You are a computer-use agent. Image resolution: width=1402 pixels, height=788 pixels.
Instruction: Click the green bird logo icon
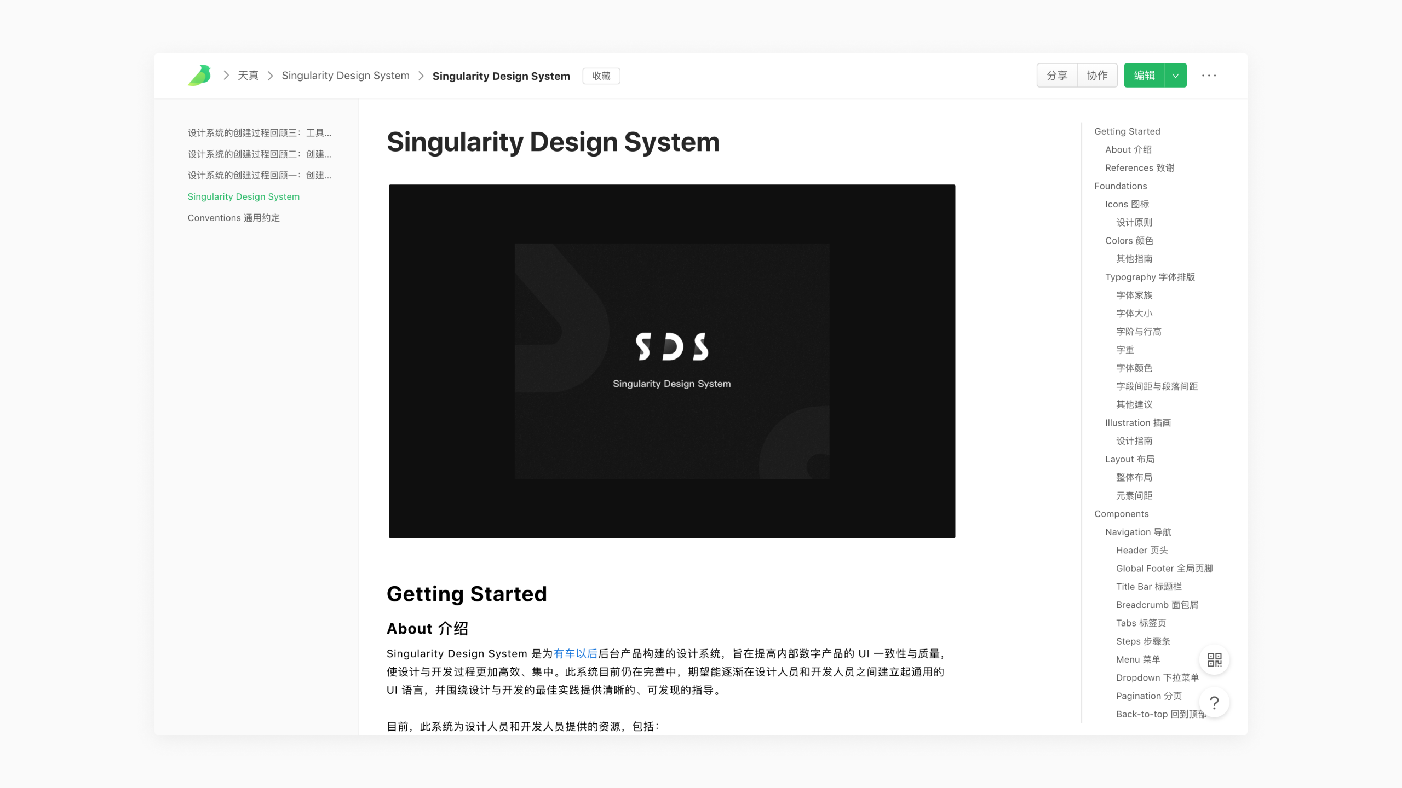[x=199, y=76]
